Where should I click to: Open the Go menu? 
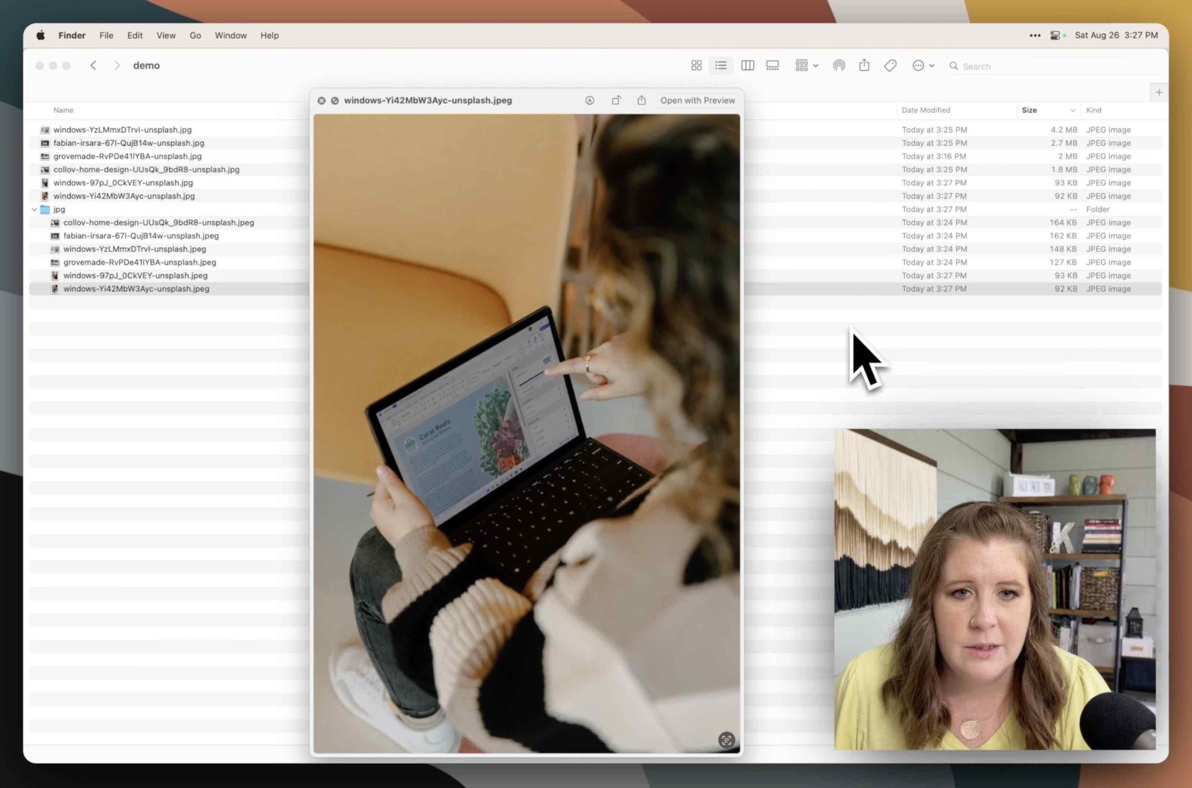click(195, 35)
